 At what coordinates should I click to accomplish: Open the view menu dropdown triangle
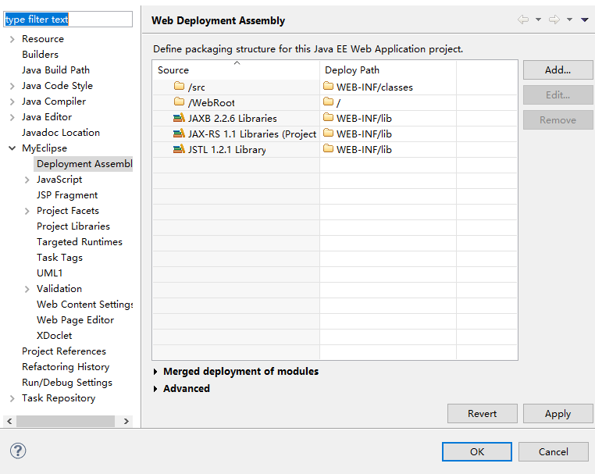[585, 20]
